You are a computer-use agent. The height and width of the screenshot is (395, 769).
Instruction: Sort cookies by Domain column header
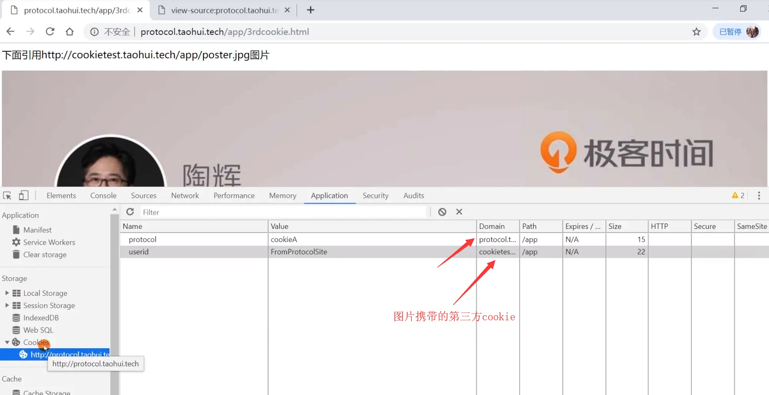click(498, 226)
